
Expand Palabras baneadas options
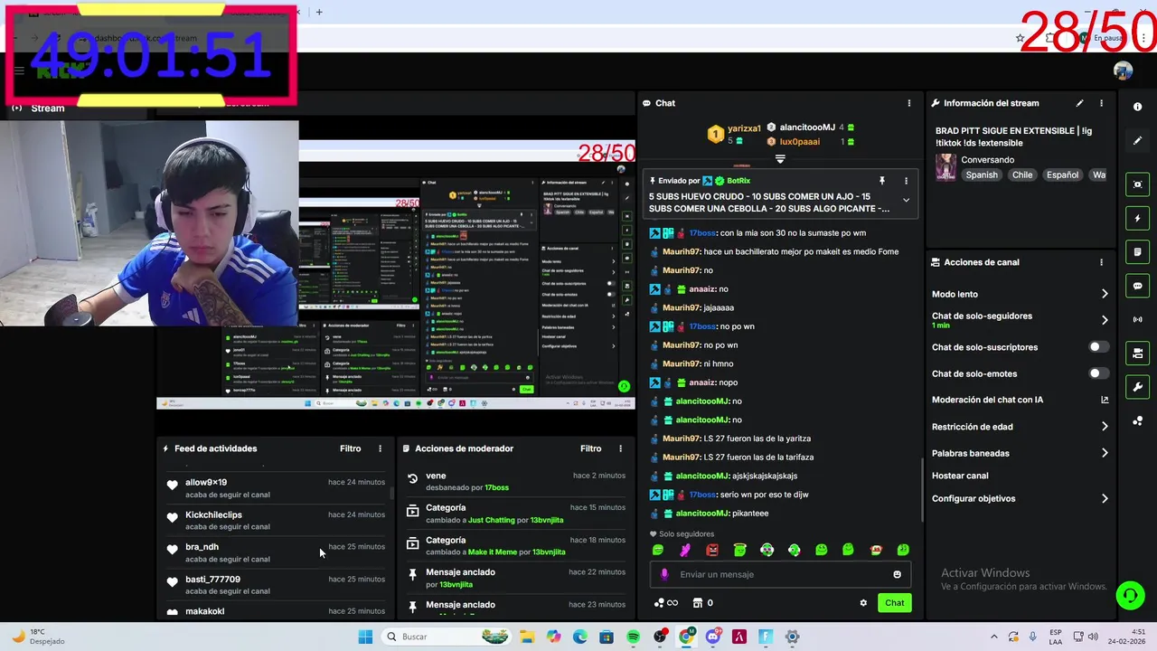pos(1104,453)
